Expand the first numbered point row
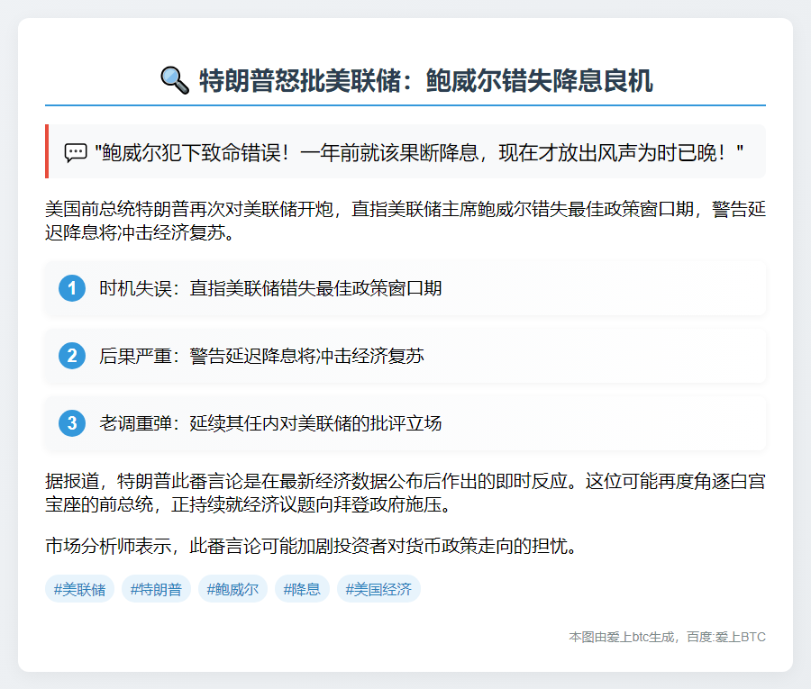811x689 pixels. pyautogui.click(x=405, y=288)
